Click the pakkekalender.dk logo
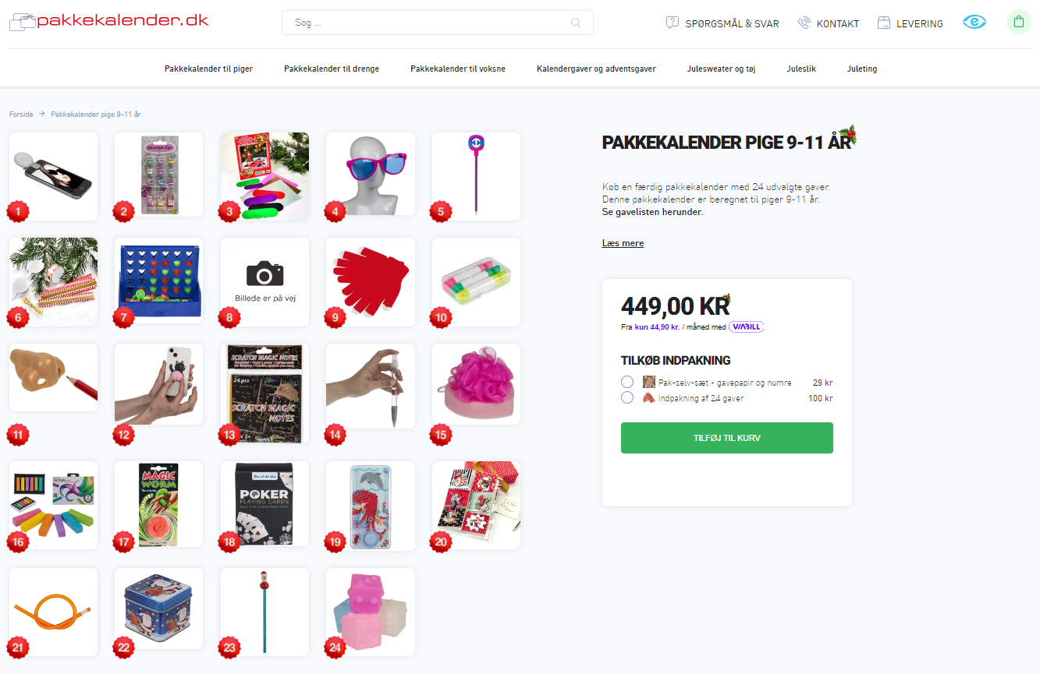Viewport: 1040px width, 674px height. pos(108,21)
